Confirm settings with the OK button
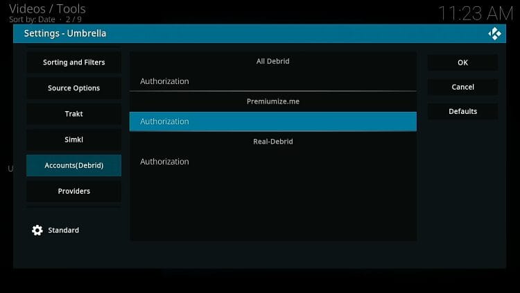520x293 pixels. 462,62
